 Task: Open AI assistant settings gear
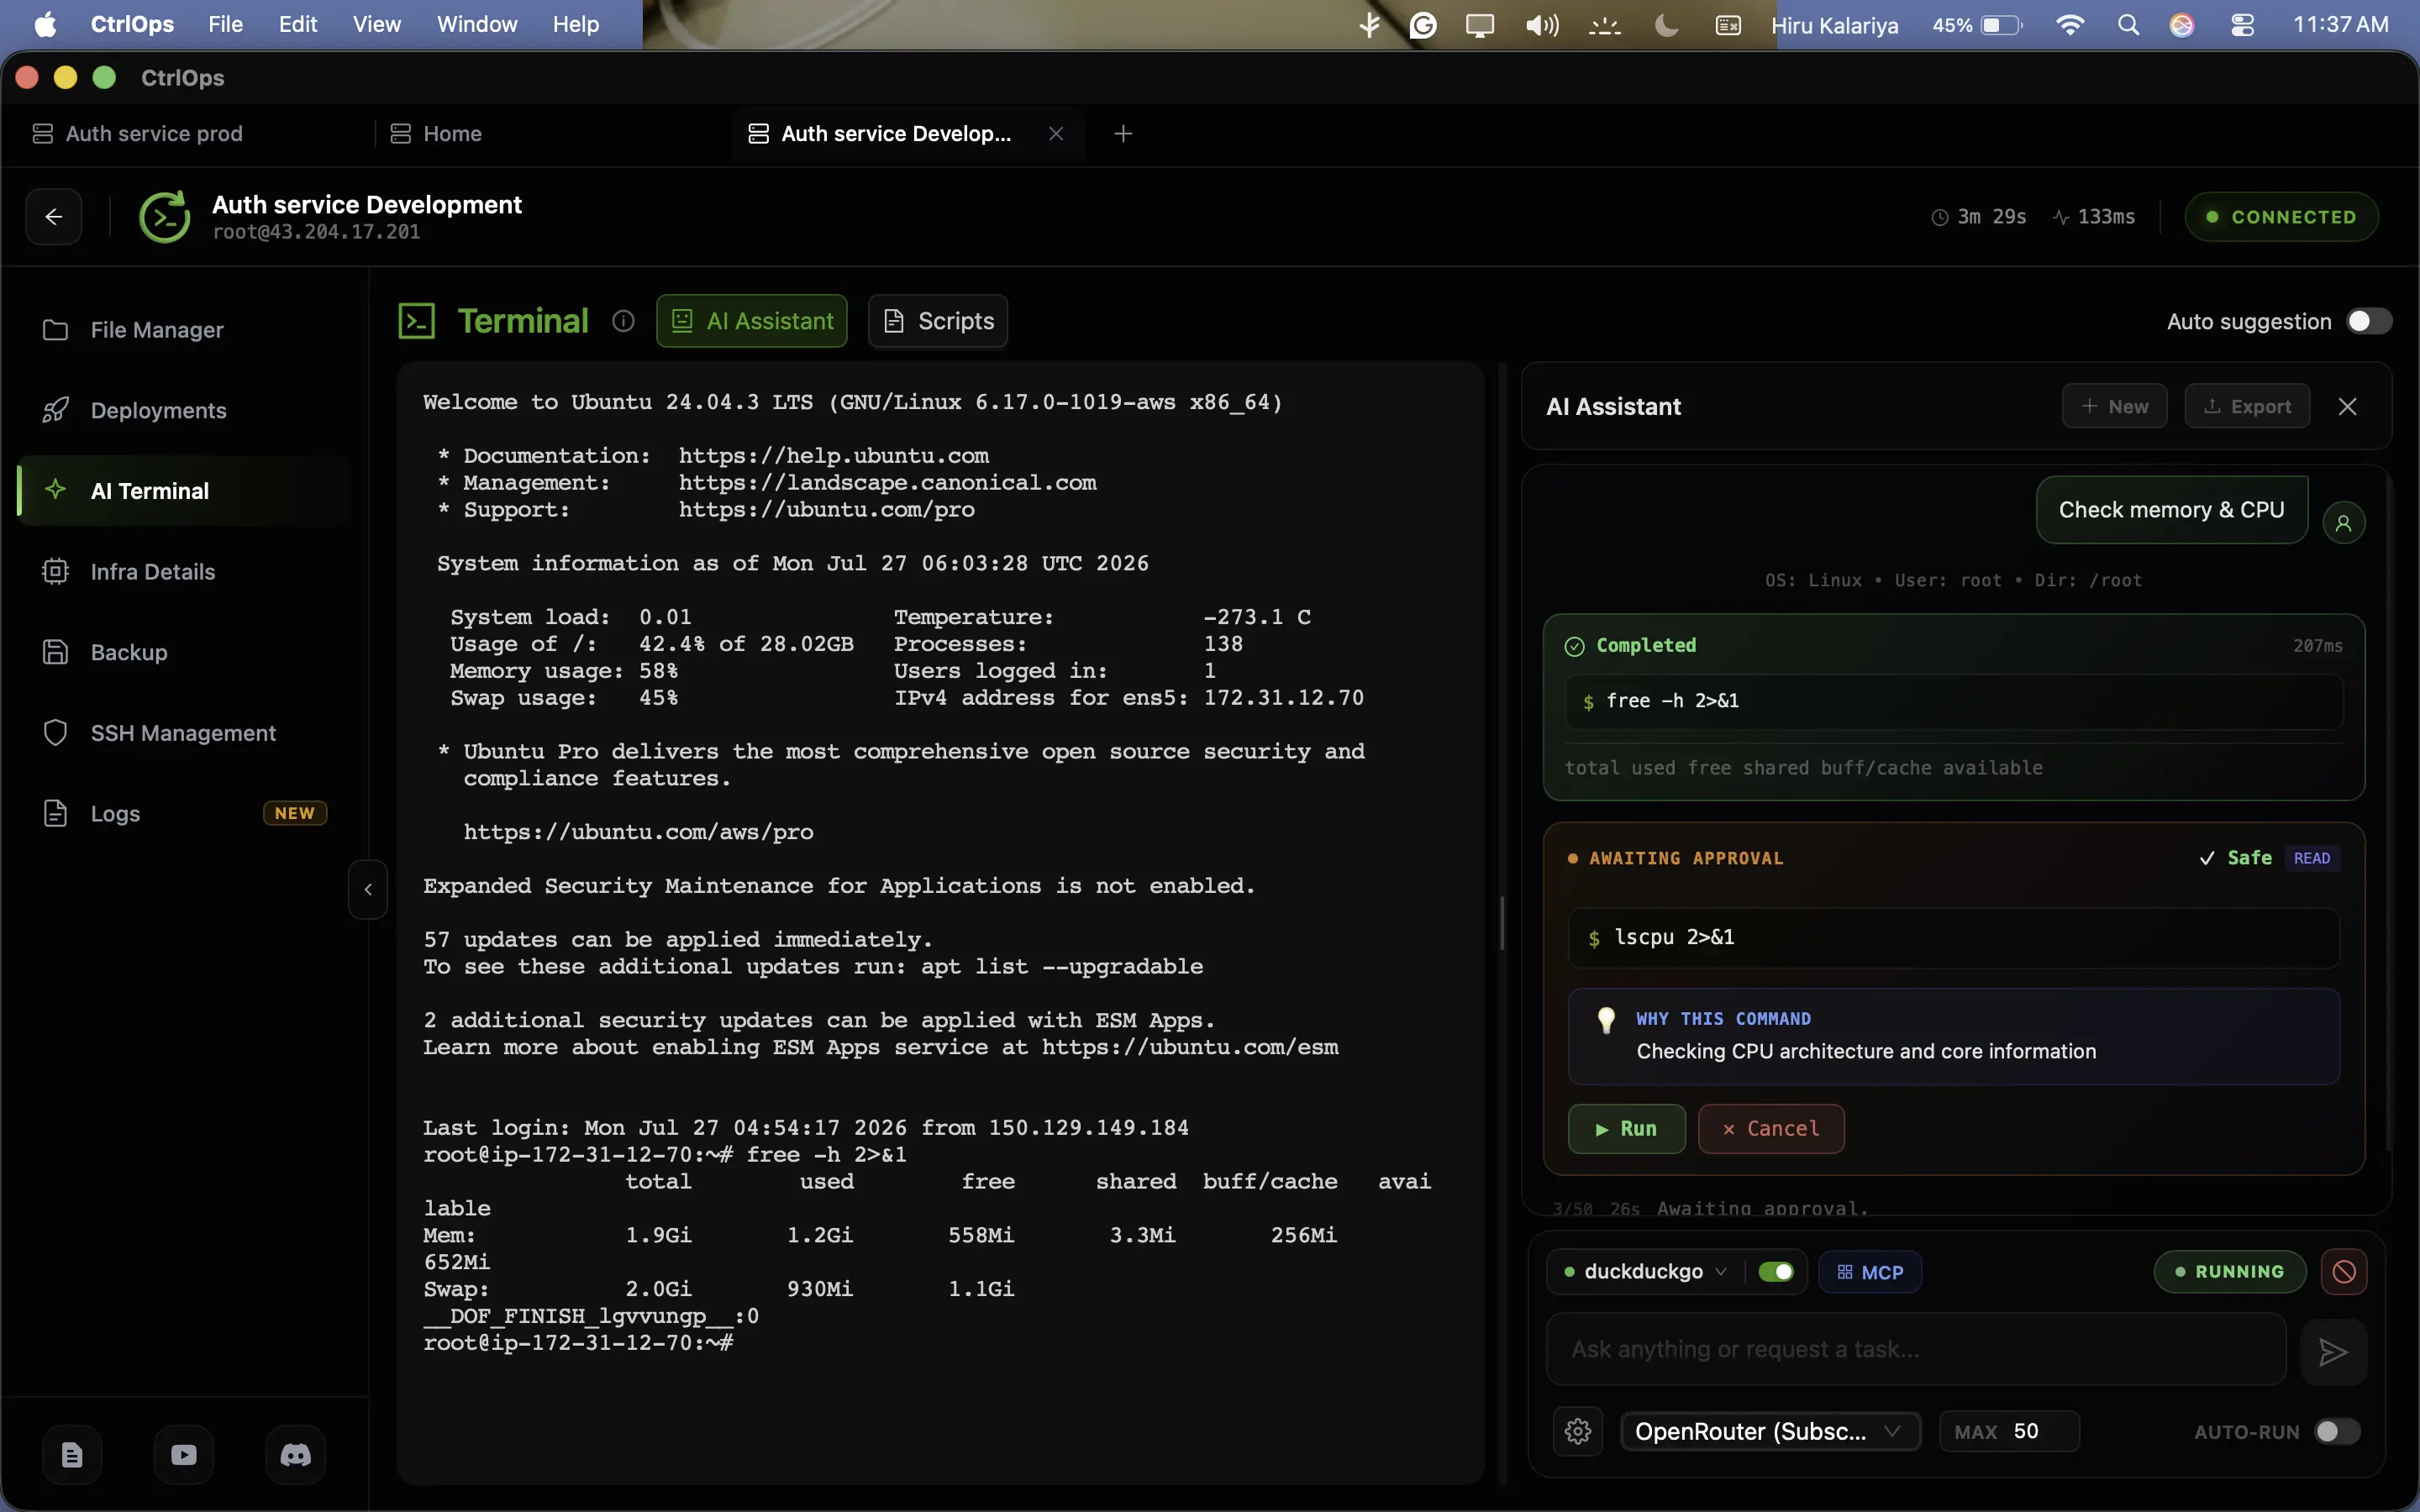pos(1578,1432)
